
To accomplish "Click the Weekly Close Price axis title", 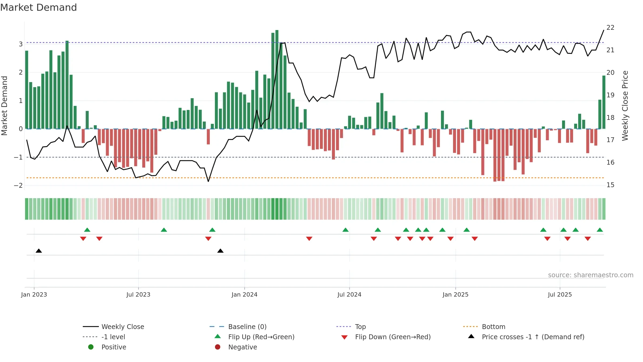I will tap(625, 106).
